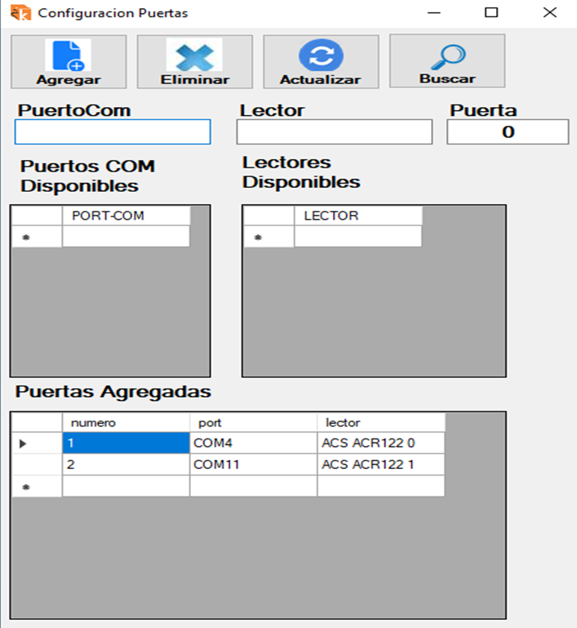Sort by PORT-COM column header

click(x=126, y=216)
